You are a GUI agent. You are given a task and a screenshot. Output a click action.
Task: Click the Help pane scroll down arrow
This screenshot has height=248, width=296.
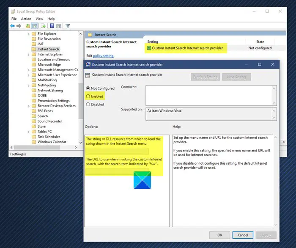point(275,225)
